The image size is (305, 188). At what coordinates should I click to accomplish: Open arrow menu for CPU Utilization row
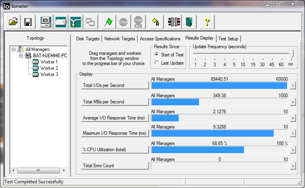pyautogui.click(x=293, y=150)
